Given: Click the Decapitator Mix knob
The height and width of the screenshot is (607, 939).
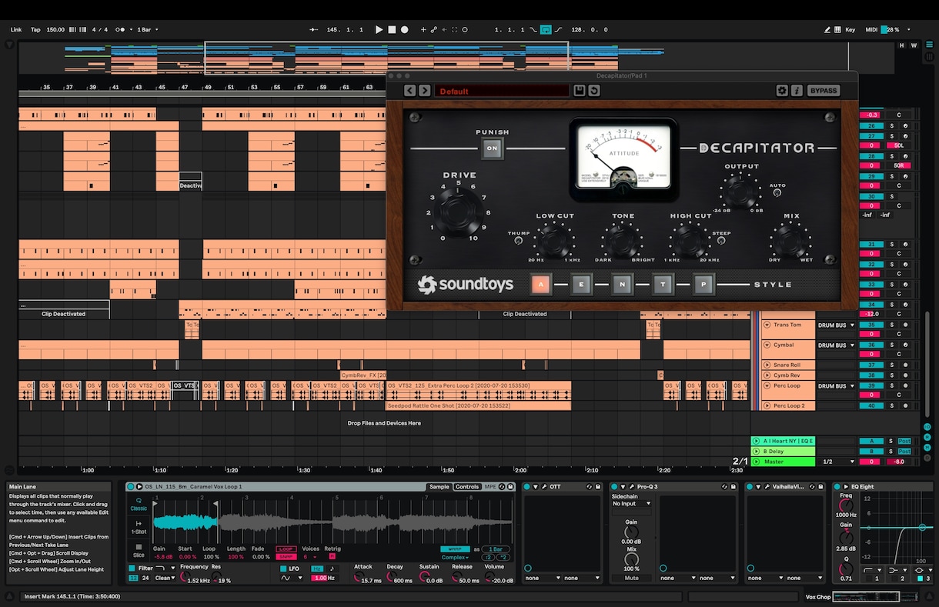Looking at the screenshot, I should point(790,242).
